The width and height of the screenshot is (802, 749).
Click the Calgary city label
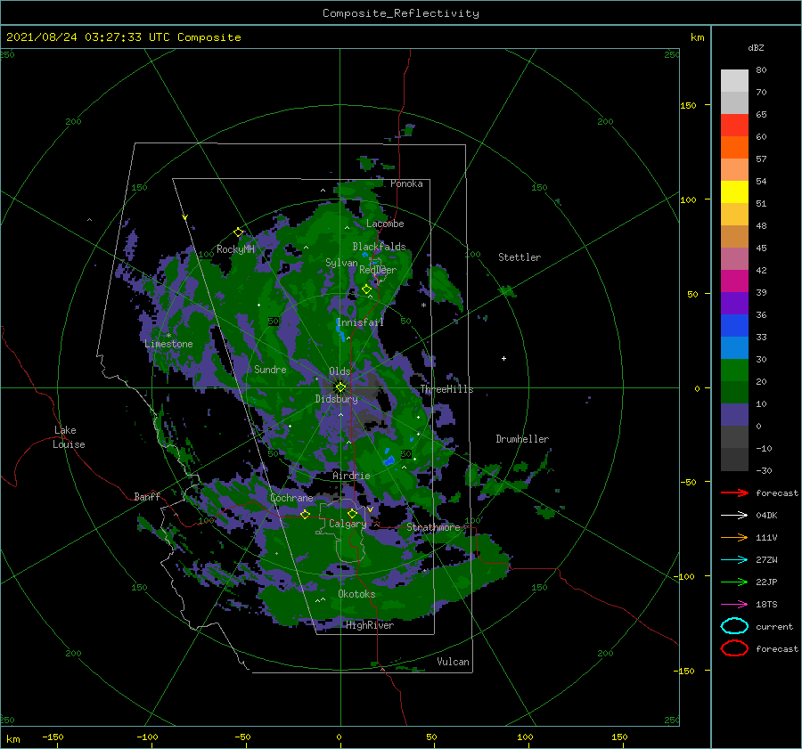tap(348, 524)
